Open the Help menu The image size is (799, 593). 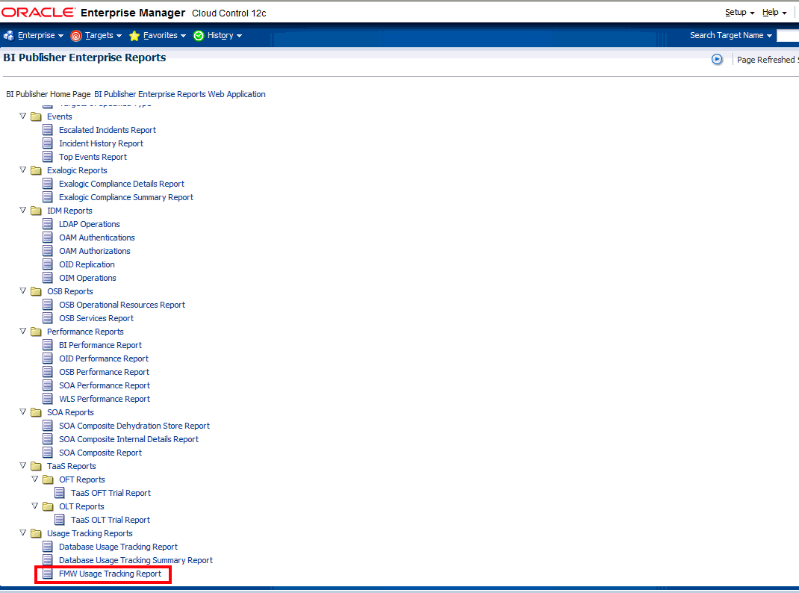[774, 12]
